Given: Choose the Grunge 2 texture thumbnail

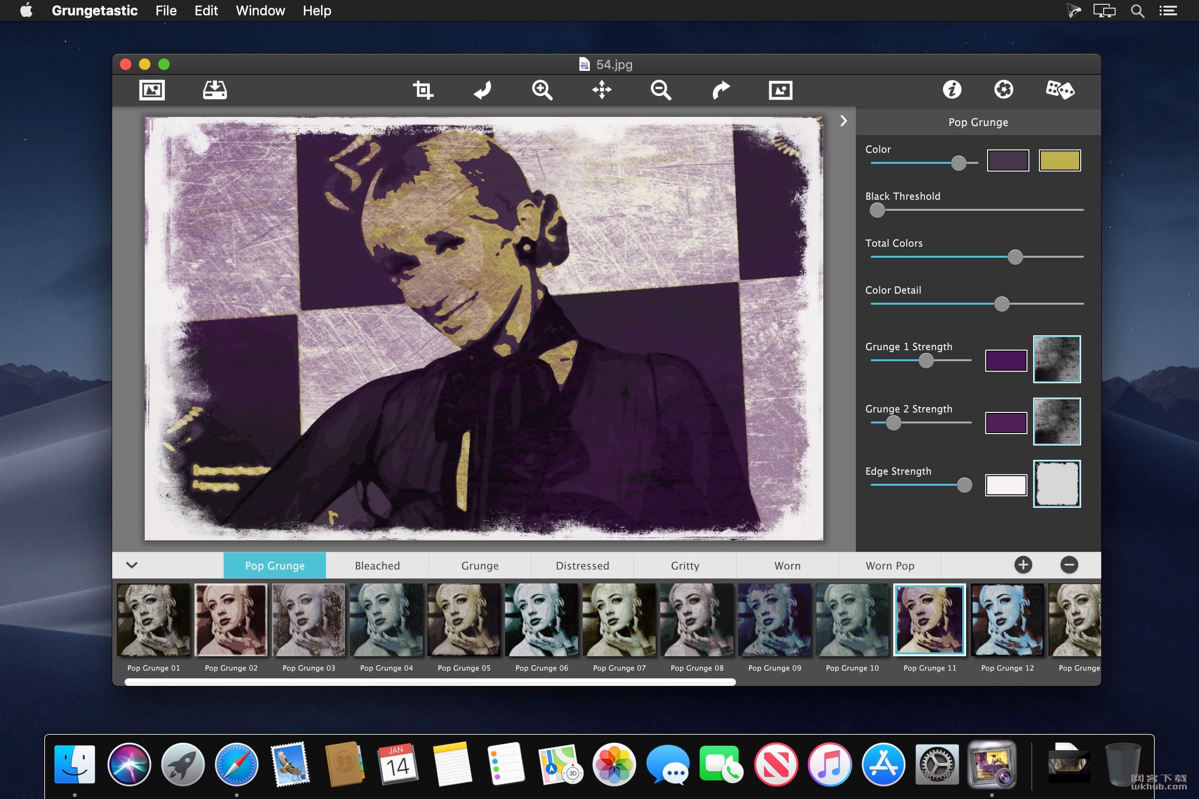Looking at the screenshot, I should (x=1057, y=422).
